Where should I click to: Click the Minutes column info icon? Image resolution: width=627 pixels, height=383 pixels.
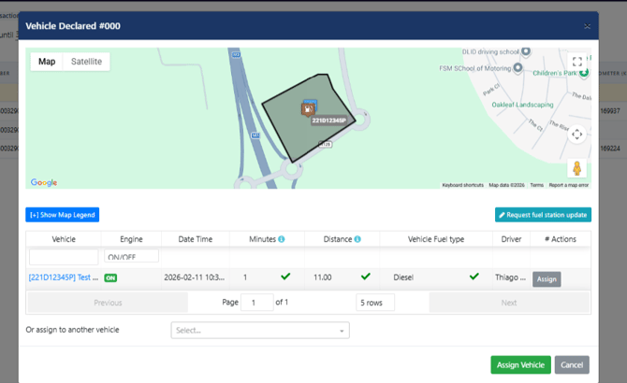coord(282,239)
